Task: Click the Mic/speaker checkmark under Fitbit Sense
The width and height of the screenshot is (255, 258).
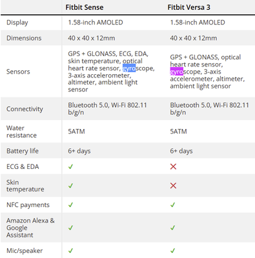Action: tap(70, 251)
